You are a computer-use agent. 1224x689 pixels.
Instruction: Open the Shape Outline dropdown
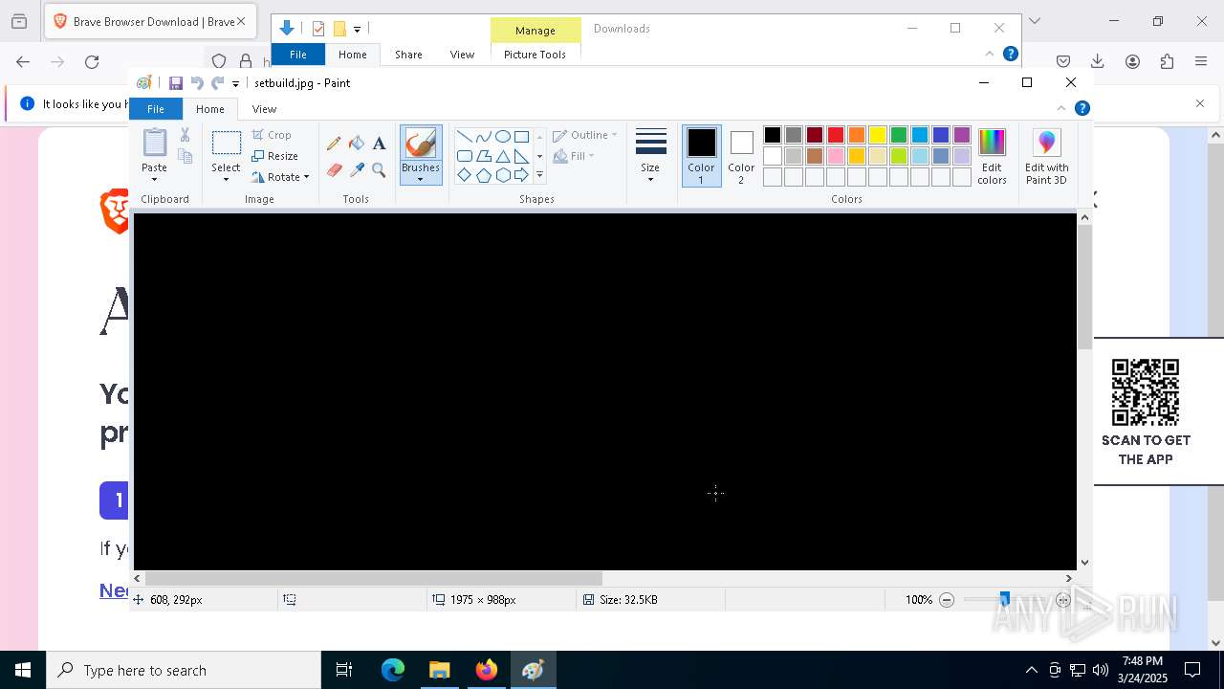tap(585, 135)
